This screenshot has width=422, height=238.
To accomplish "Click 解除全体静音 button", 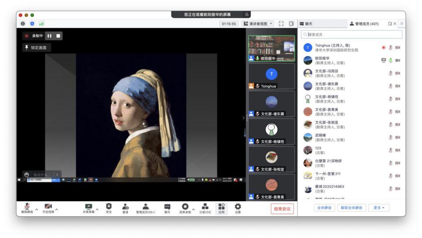I will [x=351, y=208].
